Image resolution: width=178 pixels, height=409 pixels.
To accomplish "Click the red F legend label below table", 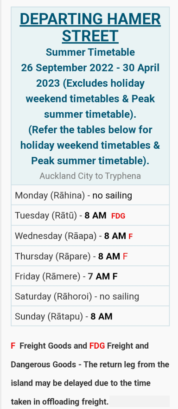I will pyautogui.click(x=13, y=346).
